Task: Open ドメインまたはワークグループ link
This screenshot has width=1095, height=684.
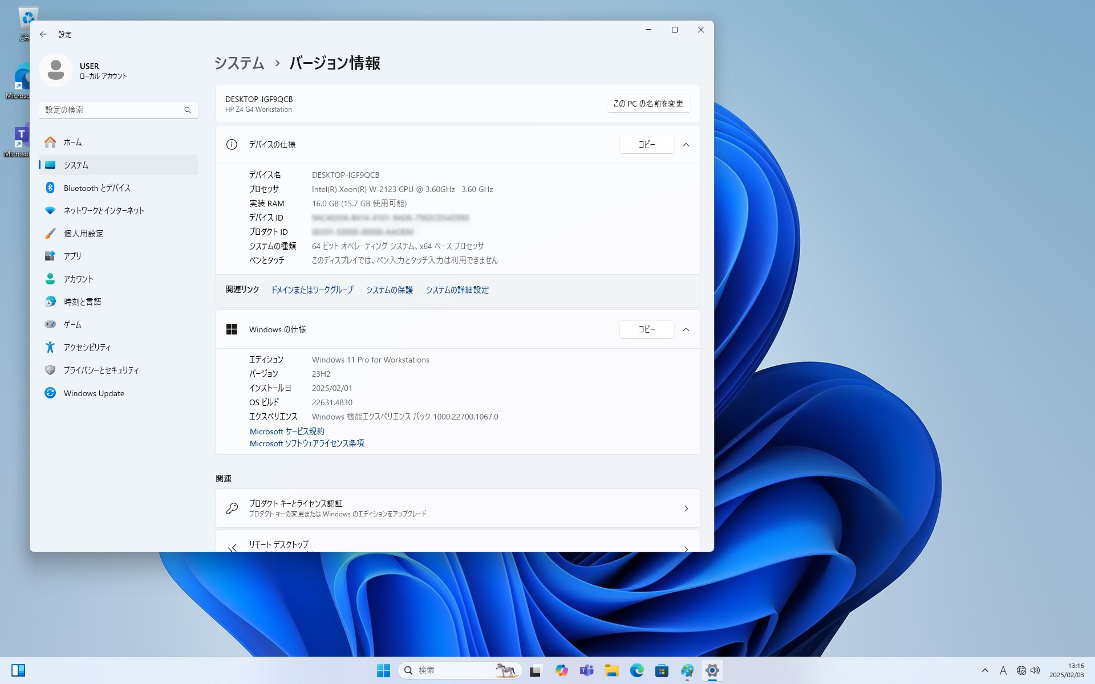Action: [312, 290]
